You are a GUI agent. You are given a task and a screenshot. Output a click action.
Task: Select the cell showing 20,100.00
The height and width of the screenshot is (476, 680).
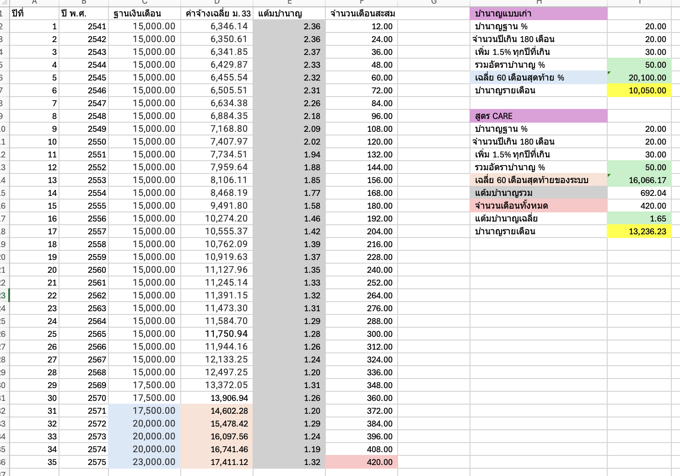pyautogui.click(x=639, y=77)
